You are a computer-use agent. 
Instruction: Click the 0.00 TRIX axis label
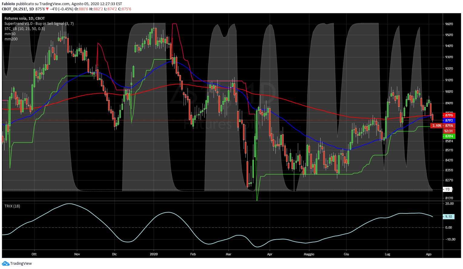(x=448, y=228)
